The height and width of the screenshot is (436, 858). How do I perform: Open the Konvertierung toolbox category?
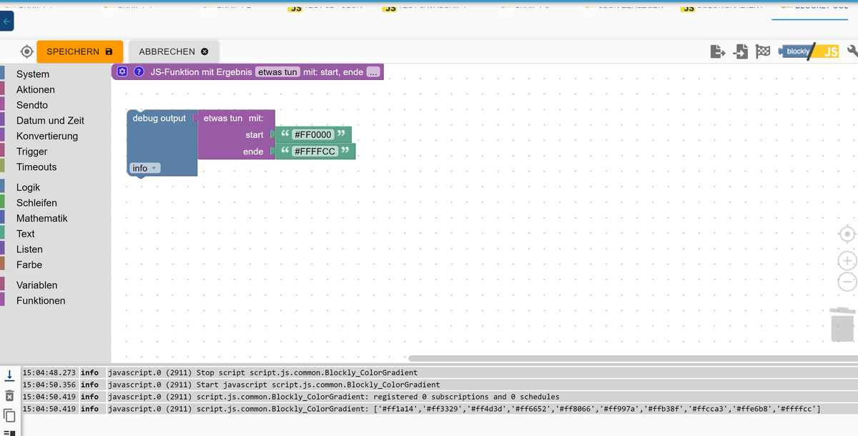55,136
